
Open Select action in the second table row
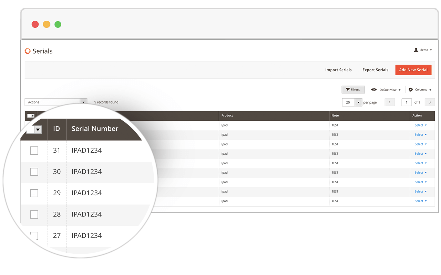(x=421, y=135)
